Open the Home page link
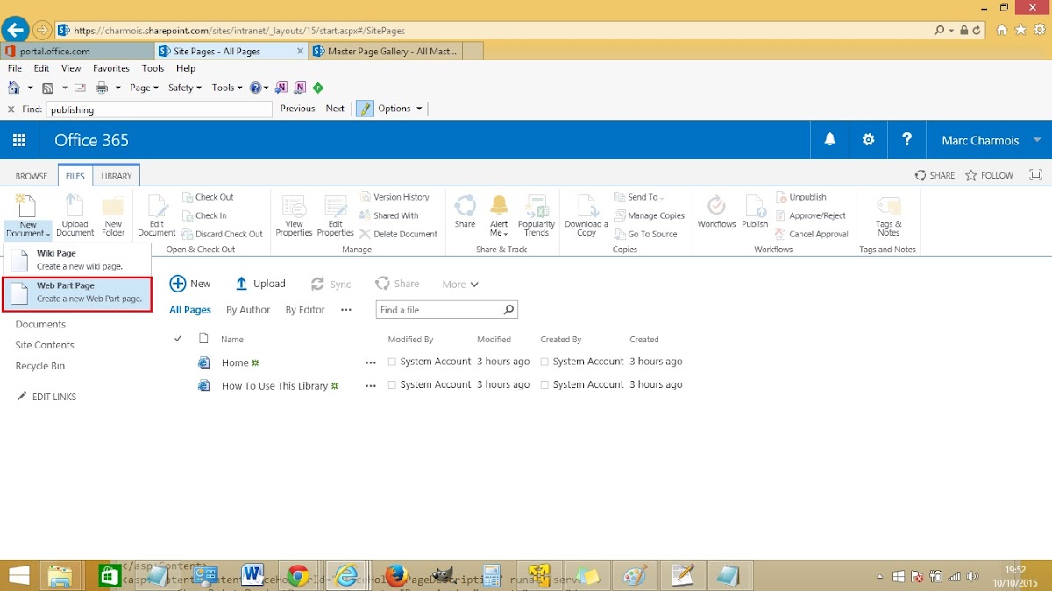This screenshot has width=1052, height=591. tap(235, 362)
